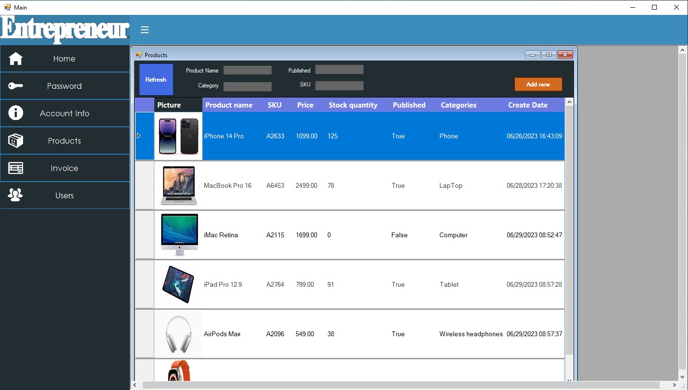Click the False published cell for iMac
This screenshot has width=688, height=390.
(x=414, y=235)
